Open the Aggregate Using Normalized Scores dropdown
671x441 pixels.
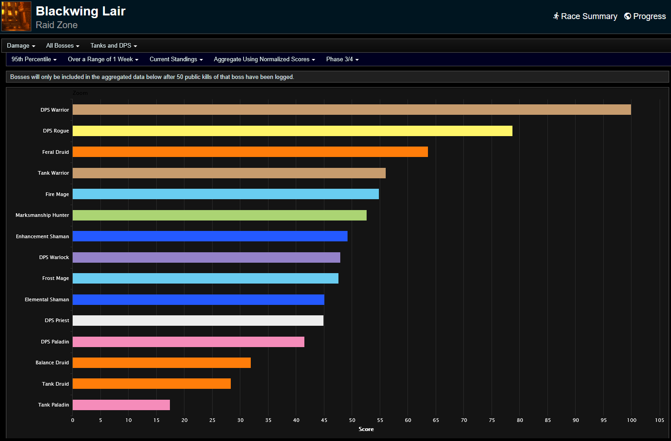264,59
